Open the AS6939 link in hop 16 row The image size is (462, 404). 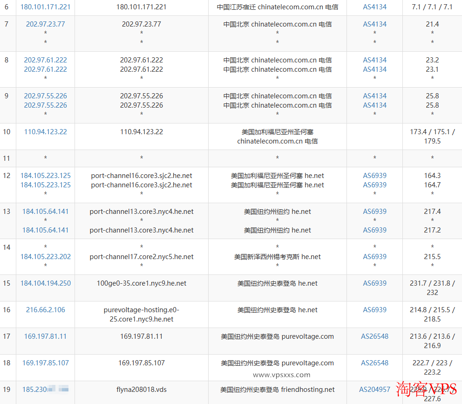click(374, 309)
